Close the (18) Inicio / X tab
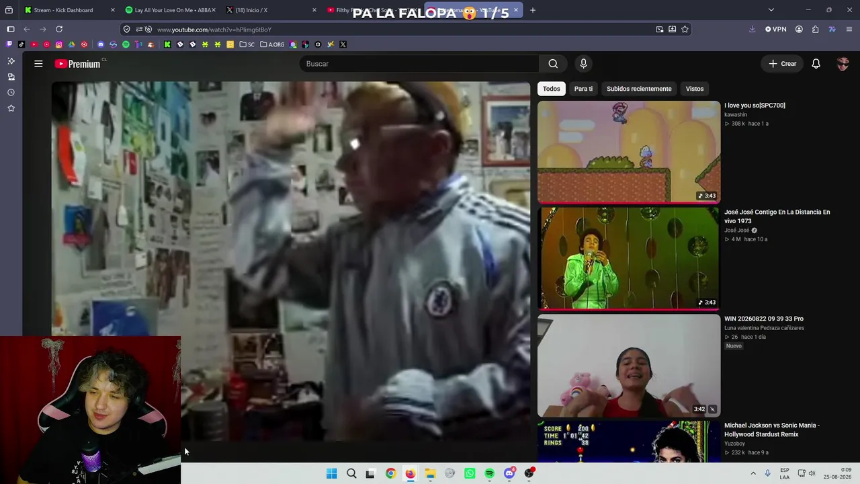The height and width of the screenshot is (484, 860). pyautogui.click(x=314, y=10)
